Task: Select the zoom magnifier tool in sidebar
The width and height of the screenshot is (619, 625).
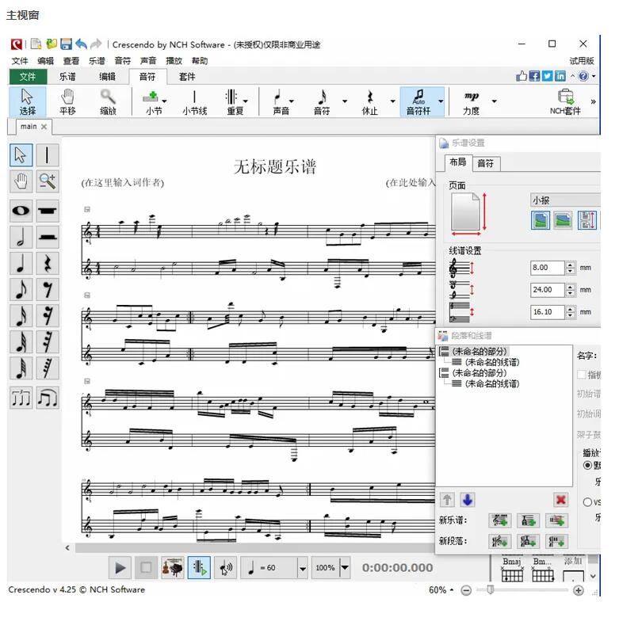Action: coord(48,181)
